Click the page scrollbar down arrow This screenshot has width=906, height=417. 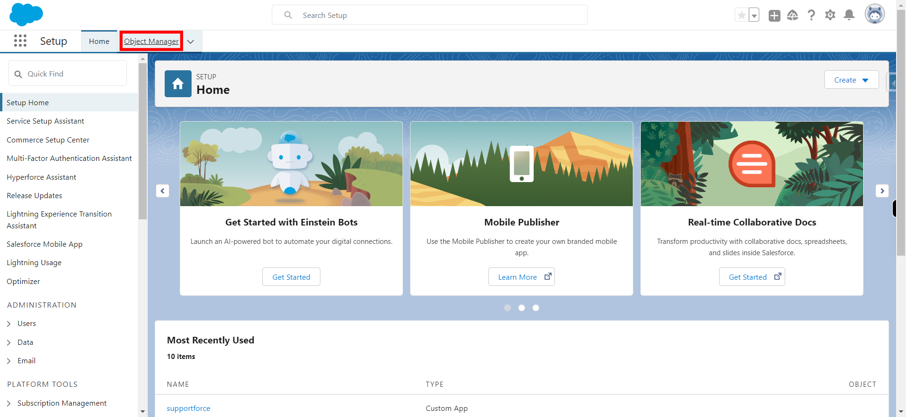click(901, 412)
